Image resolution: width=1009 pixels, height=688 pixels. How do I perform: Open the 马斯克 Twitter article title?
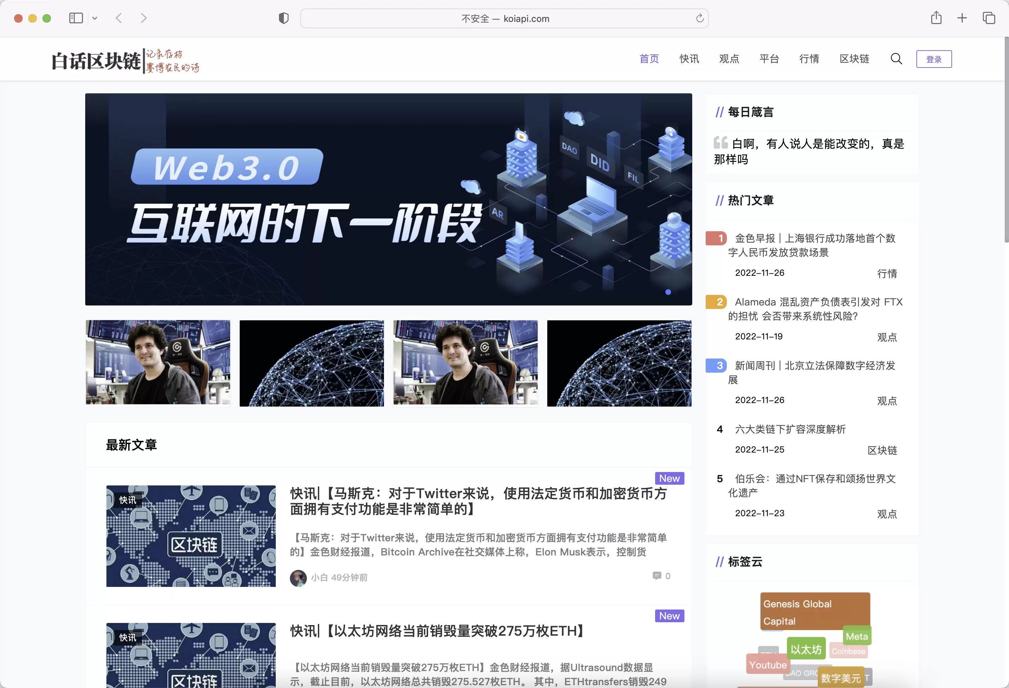478,501
